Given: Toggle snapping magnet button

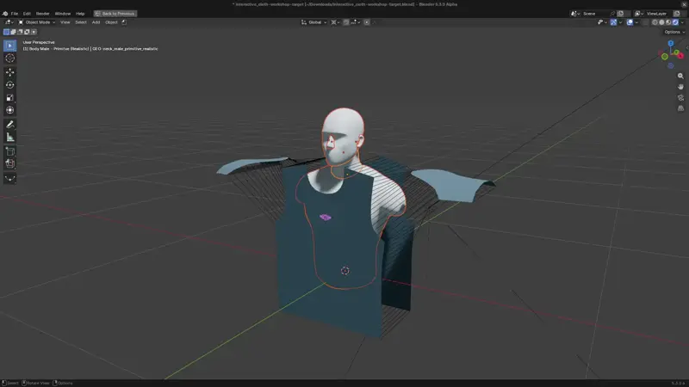Looking at the screenshot, I should (346, 22).
